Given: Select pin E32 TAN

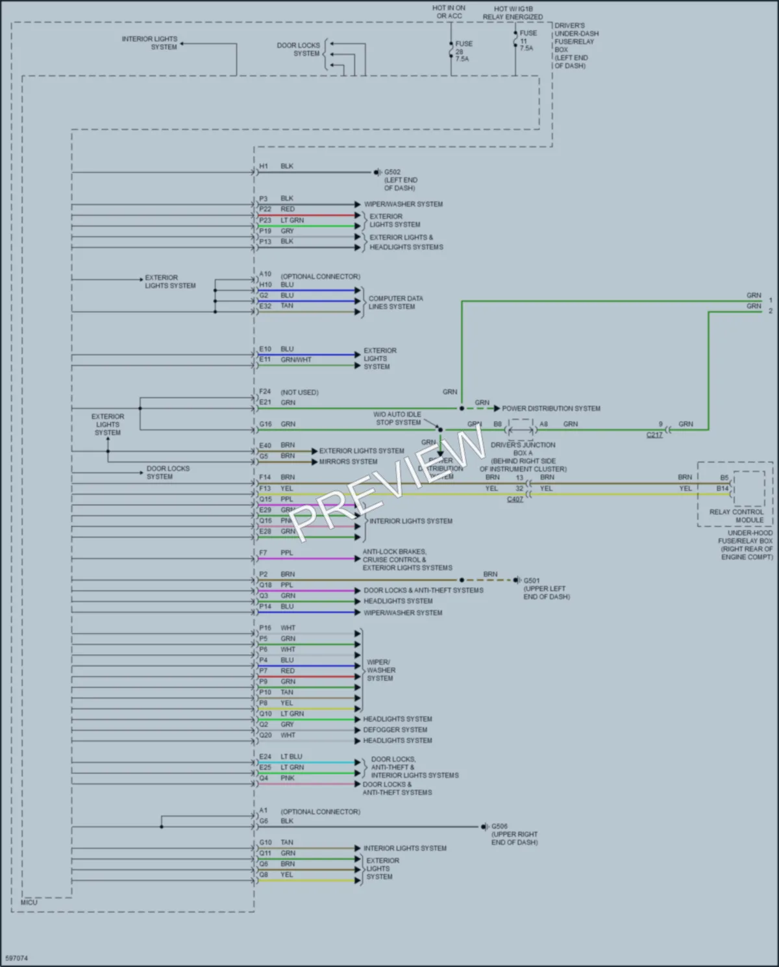Looking at the screenshot, I should [277, 306].
